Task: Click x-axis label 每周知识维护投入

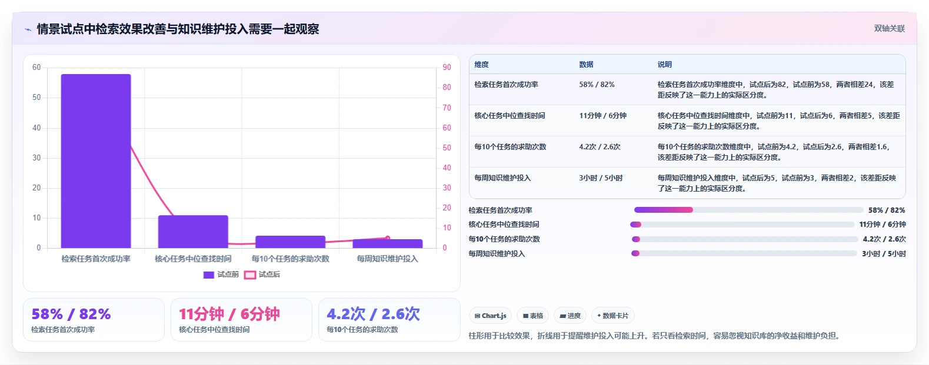Action: (388, 259)
